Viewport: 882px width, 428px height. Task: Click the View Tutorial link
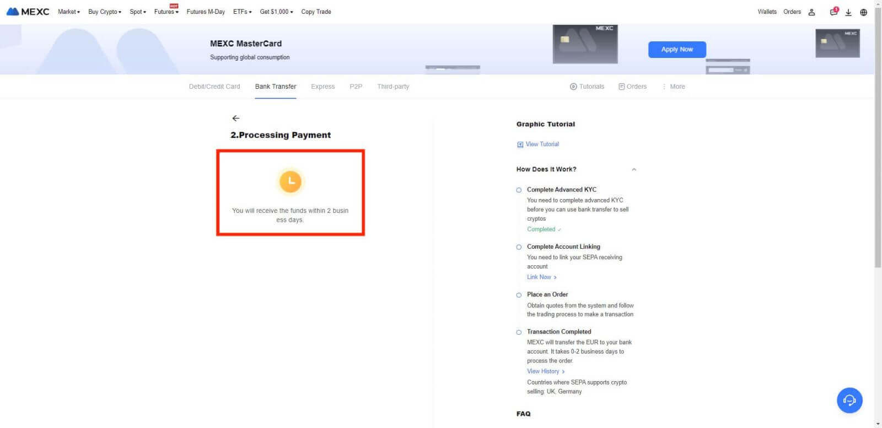tap(542, 145)
